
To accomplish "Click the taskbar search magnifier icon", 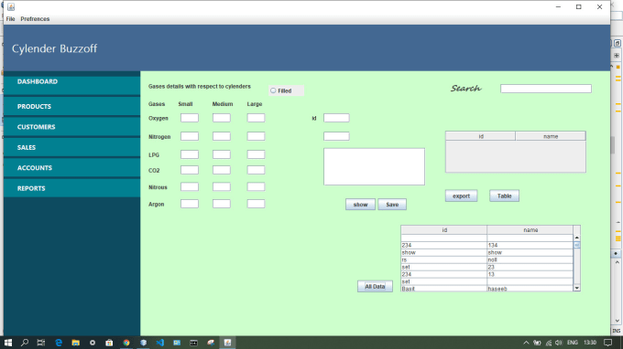I will pos(25,343).
